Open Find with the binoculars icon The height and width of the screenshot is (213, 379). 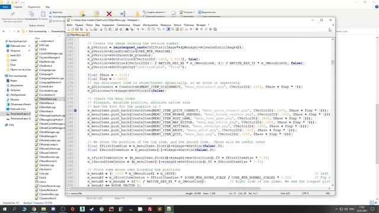point(127,29)
